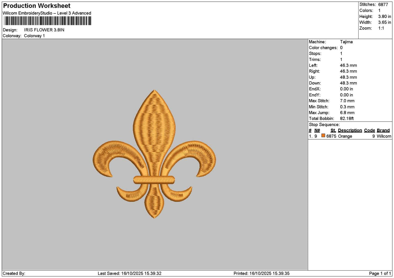
Task: Click the barcode under the worksheet title
Action: [x=47, y=21]
